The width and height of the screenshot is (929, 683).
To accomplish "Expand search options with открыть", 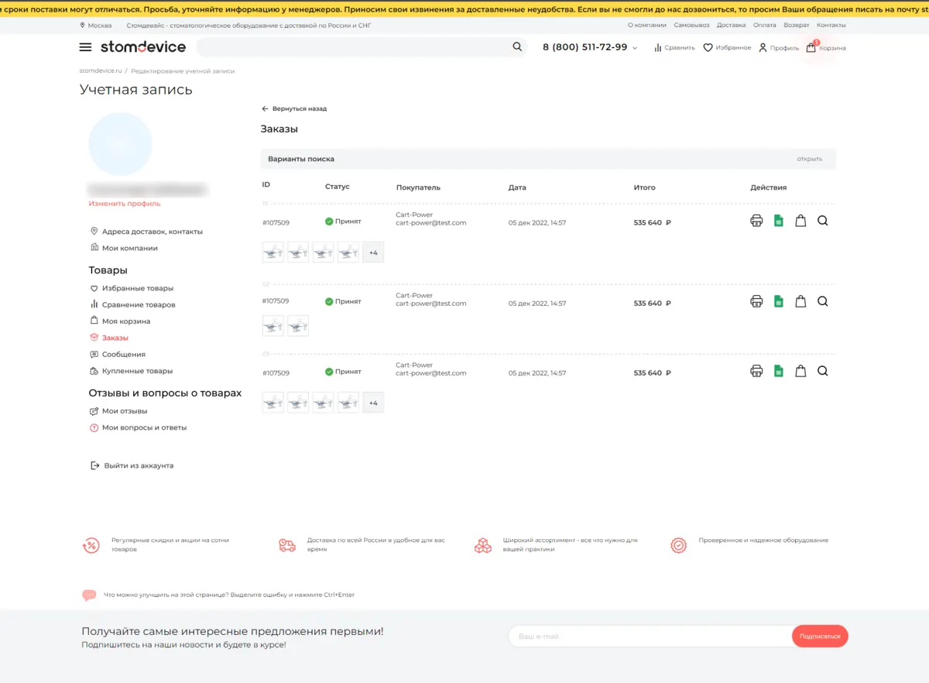I will pos(810,159).
